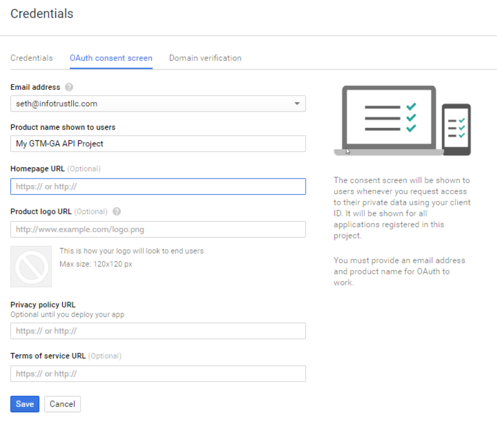Viewport: 497px width, 421px height.
Task: Click the blank logo preview placeholder
Action: 31,267
